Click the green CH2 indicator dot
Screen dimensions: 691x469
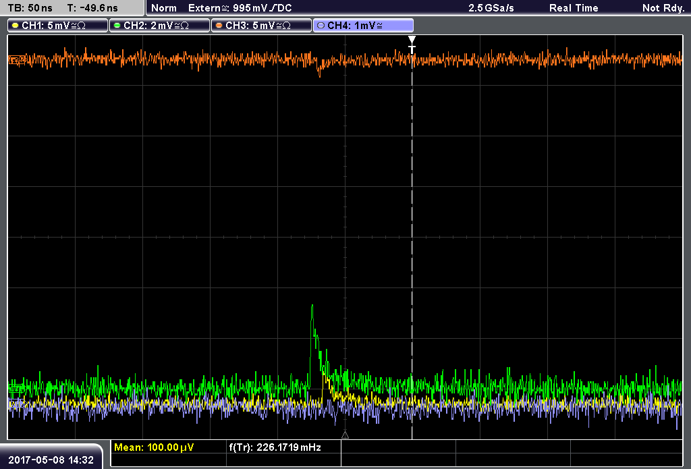117,26
